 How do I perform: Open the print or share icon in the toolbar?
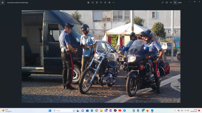pos(109,3)
